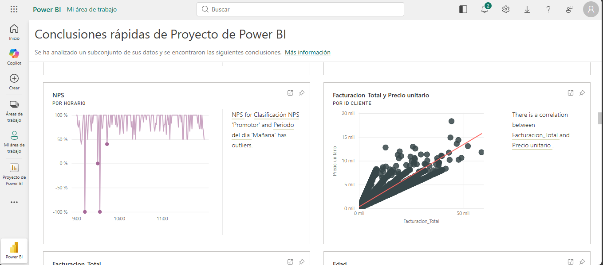
Task: Click the 0 % outlier marker on NPS chart
Action: (x=98, y=163)
